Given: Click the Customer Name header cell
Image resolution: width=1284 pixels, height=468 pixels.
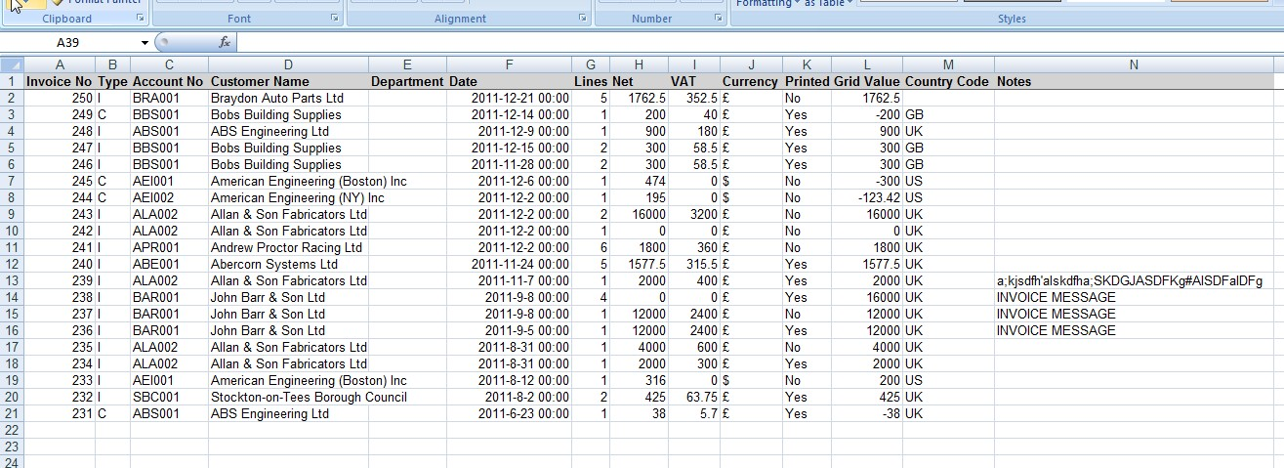Looking at the screenshot, I should (x=260, y=82).
